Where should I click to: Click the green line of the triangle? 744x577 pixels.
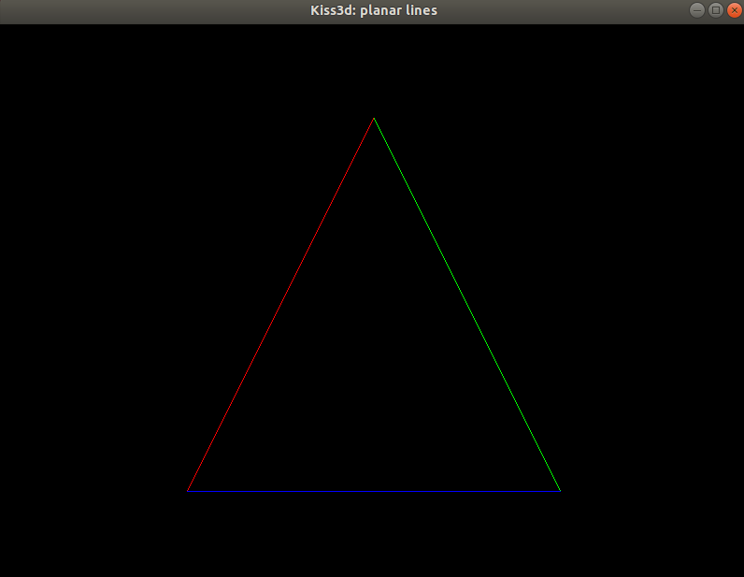[x=467, y=305]
